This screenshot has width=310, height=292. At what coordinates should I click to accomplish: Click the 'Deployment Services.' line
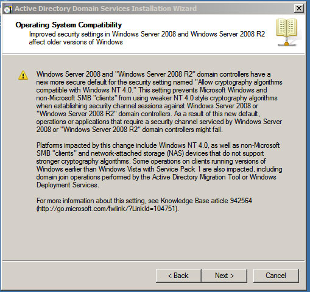tap(68, 185)
